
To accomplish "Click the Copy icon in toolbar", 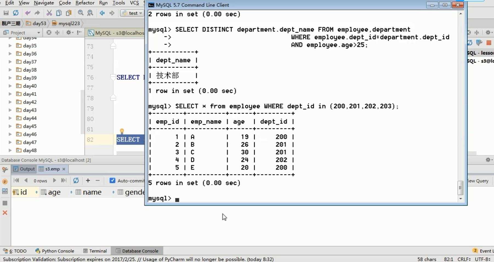I will (x=59, y=13).
